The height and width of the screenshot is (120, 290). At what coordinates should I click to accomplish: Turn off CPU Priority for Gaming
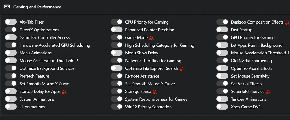[117, 22]
